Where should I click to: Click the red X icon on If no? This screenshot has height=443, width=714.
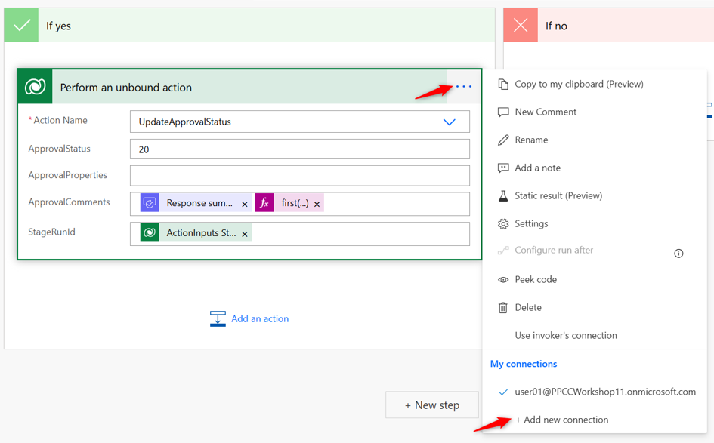(x=521, y=26)
